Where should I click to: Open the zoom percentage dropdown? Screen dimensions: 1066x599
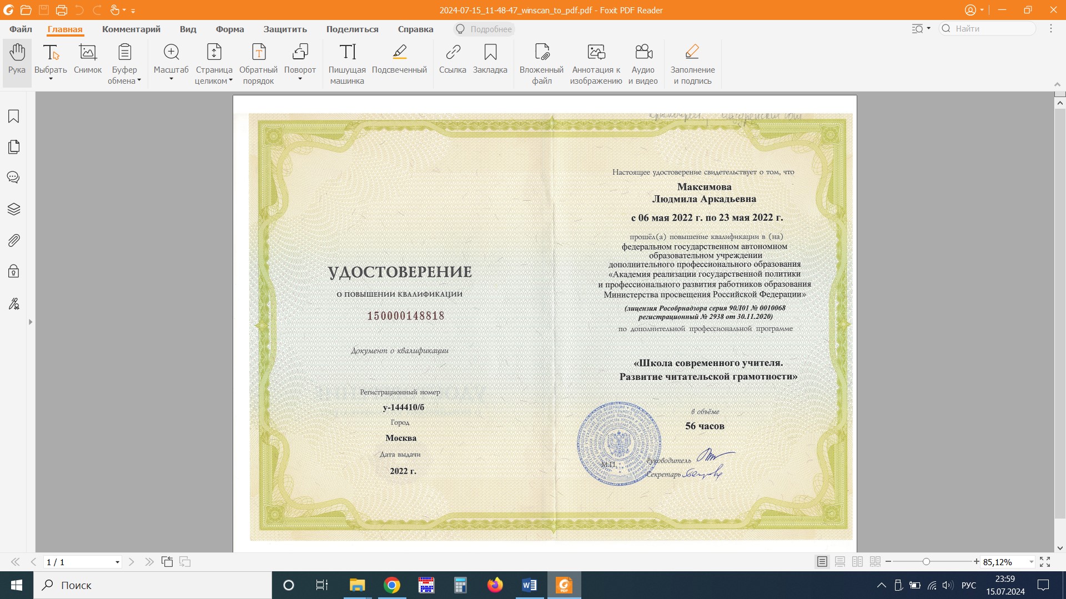1031,562
